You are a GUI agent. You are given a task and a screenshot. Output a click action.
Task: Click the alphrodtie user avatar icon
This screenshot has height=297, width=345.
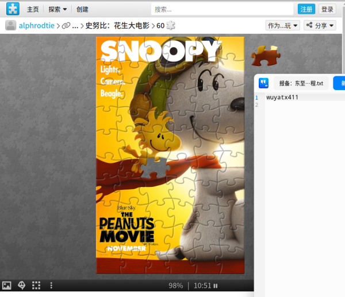point(10,25)
